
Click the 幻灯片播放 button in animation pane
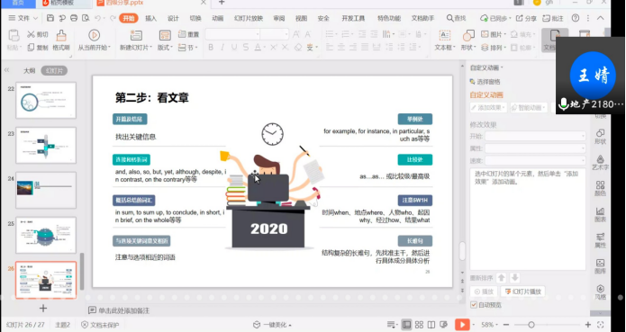click(523, 292)
